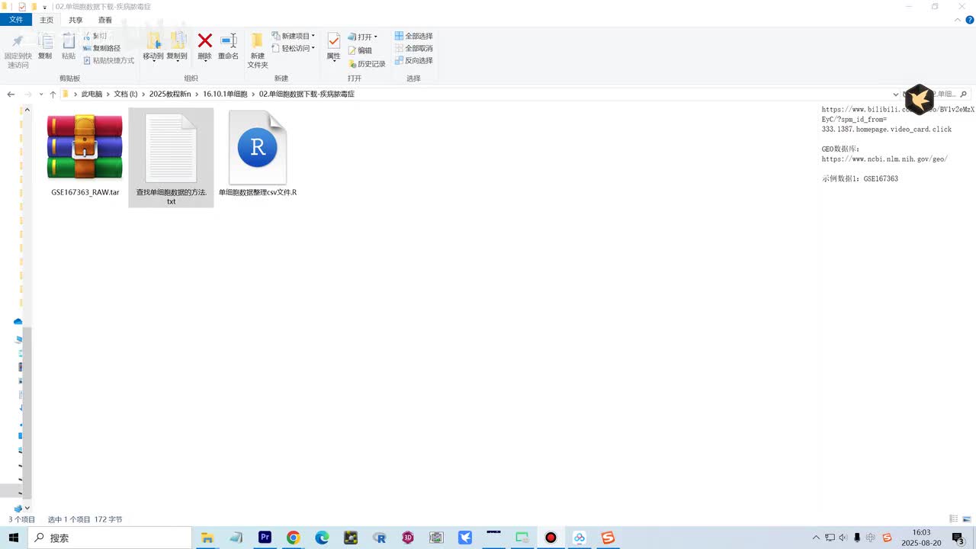The width and height of the screenshot is (976, 549).
Task: Click 复制路径 in the clipboard group
Action: [x=101, y=48]
